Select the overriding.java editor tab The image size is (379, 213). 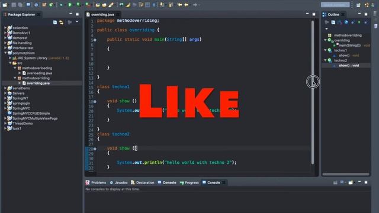[102, 14]
